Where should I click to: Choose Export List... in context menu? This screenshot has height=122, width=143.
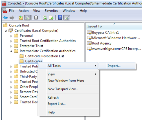tap(69, 104)
